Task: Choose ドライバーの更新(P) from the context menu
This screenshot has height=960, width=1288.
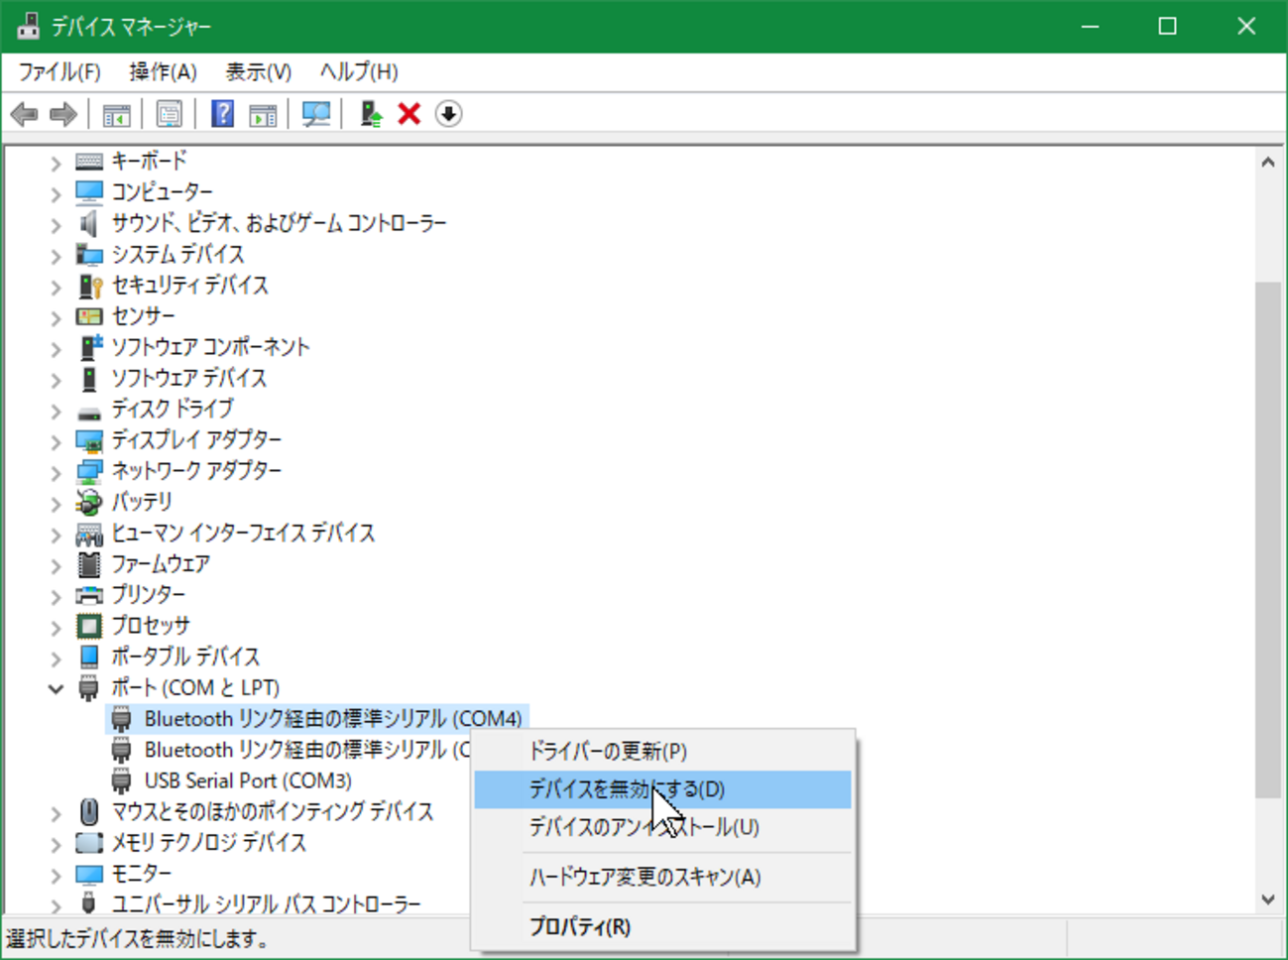Action: 607,751
